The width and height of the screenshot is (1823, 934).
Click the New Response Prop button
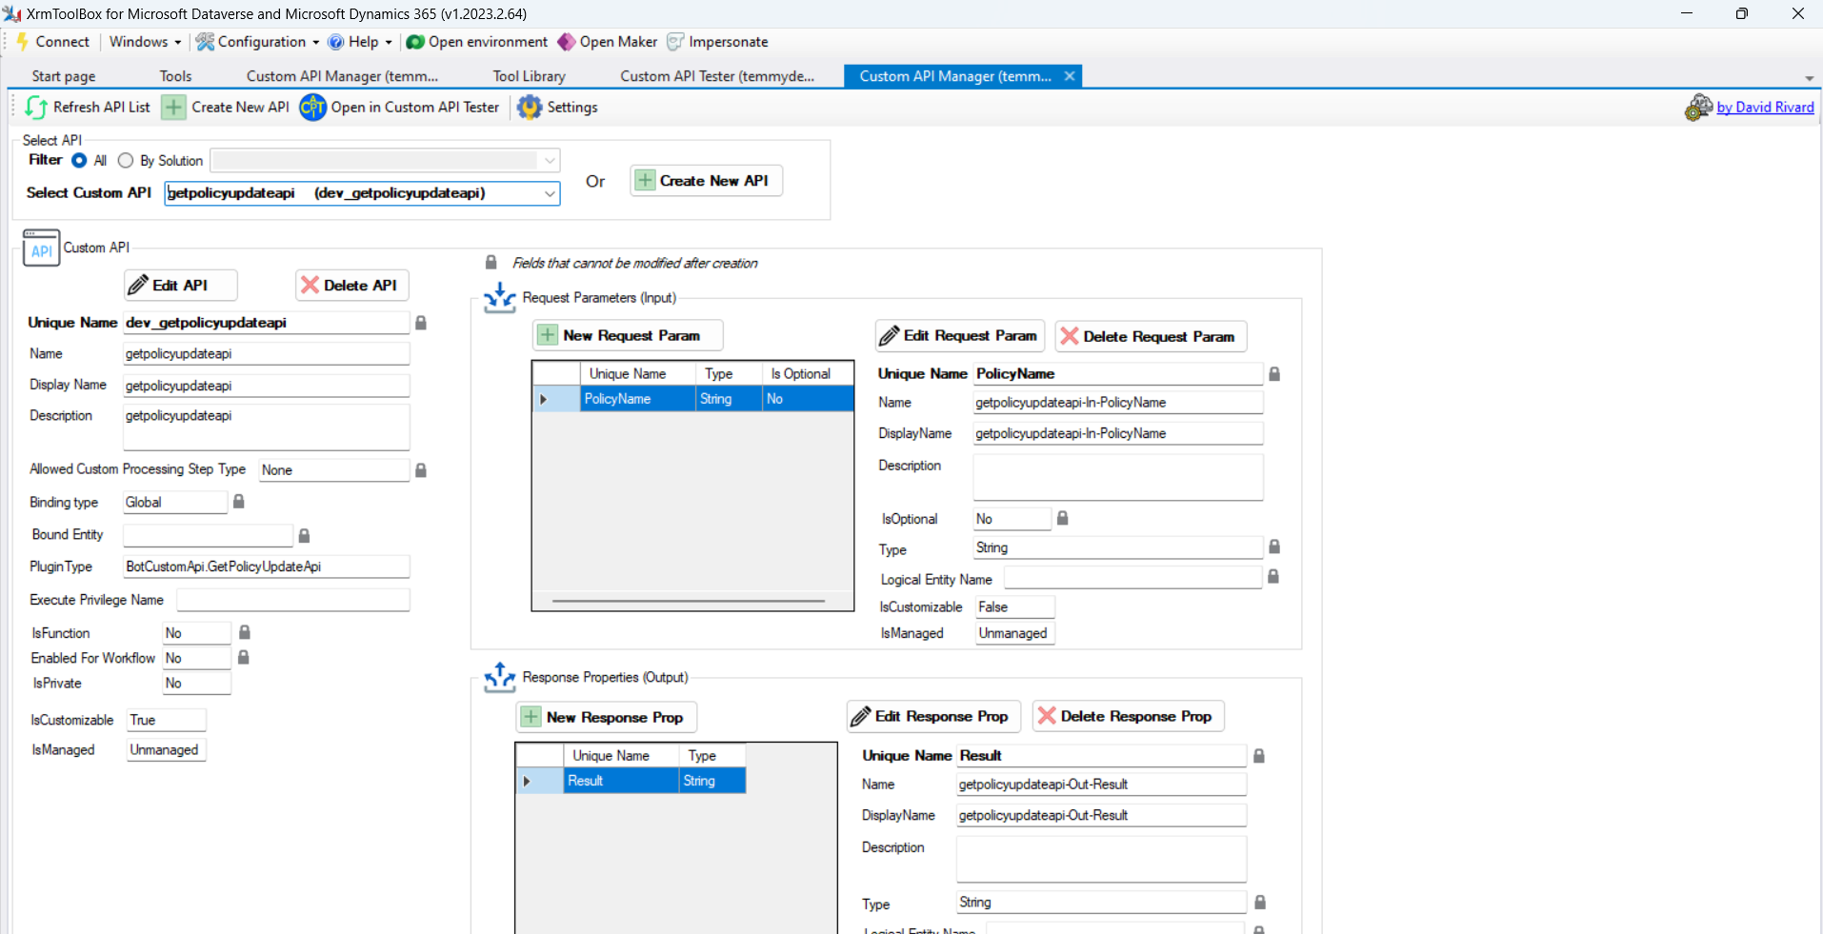(607, 717)
